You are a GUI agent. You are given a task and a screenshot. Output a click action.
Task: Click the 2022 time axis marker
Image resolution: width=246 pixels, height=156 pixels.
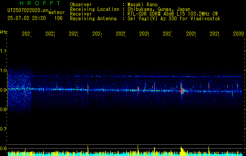click(50, 34)
